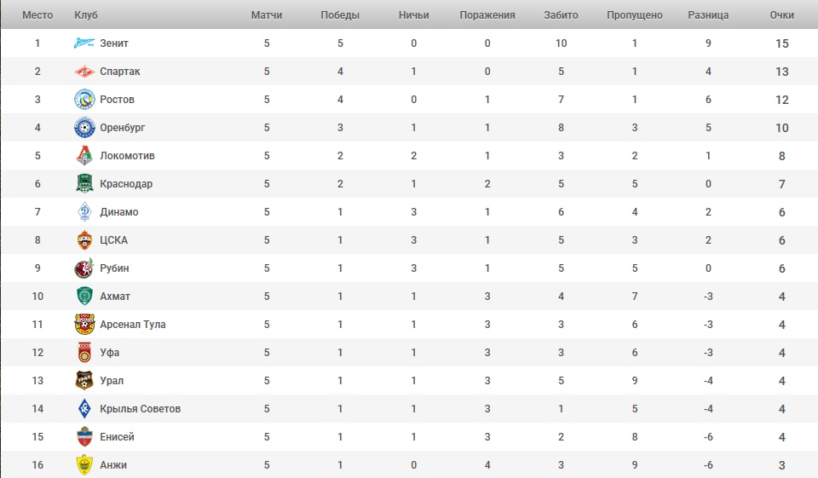Click the Krasnodar green crest
The width and height of the screenshot is (818, 478).
point(84,184)
